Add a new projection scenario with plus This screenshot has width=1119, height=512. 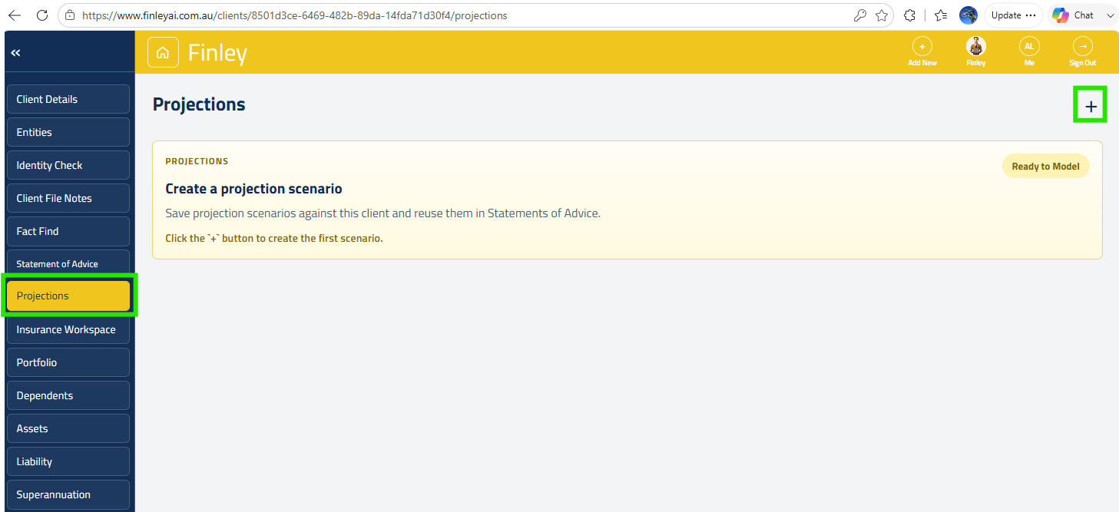coord(1091,107)
